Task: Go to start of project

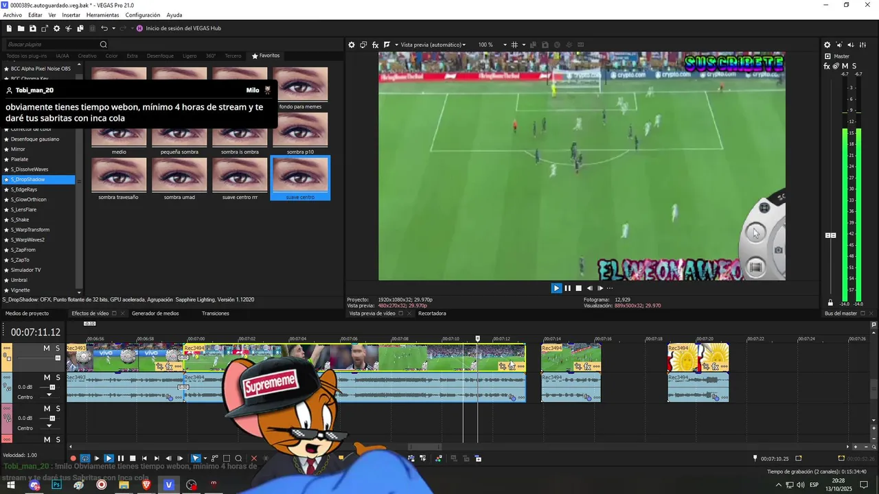Action: point(144,458)
